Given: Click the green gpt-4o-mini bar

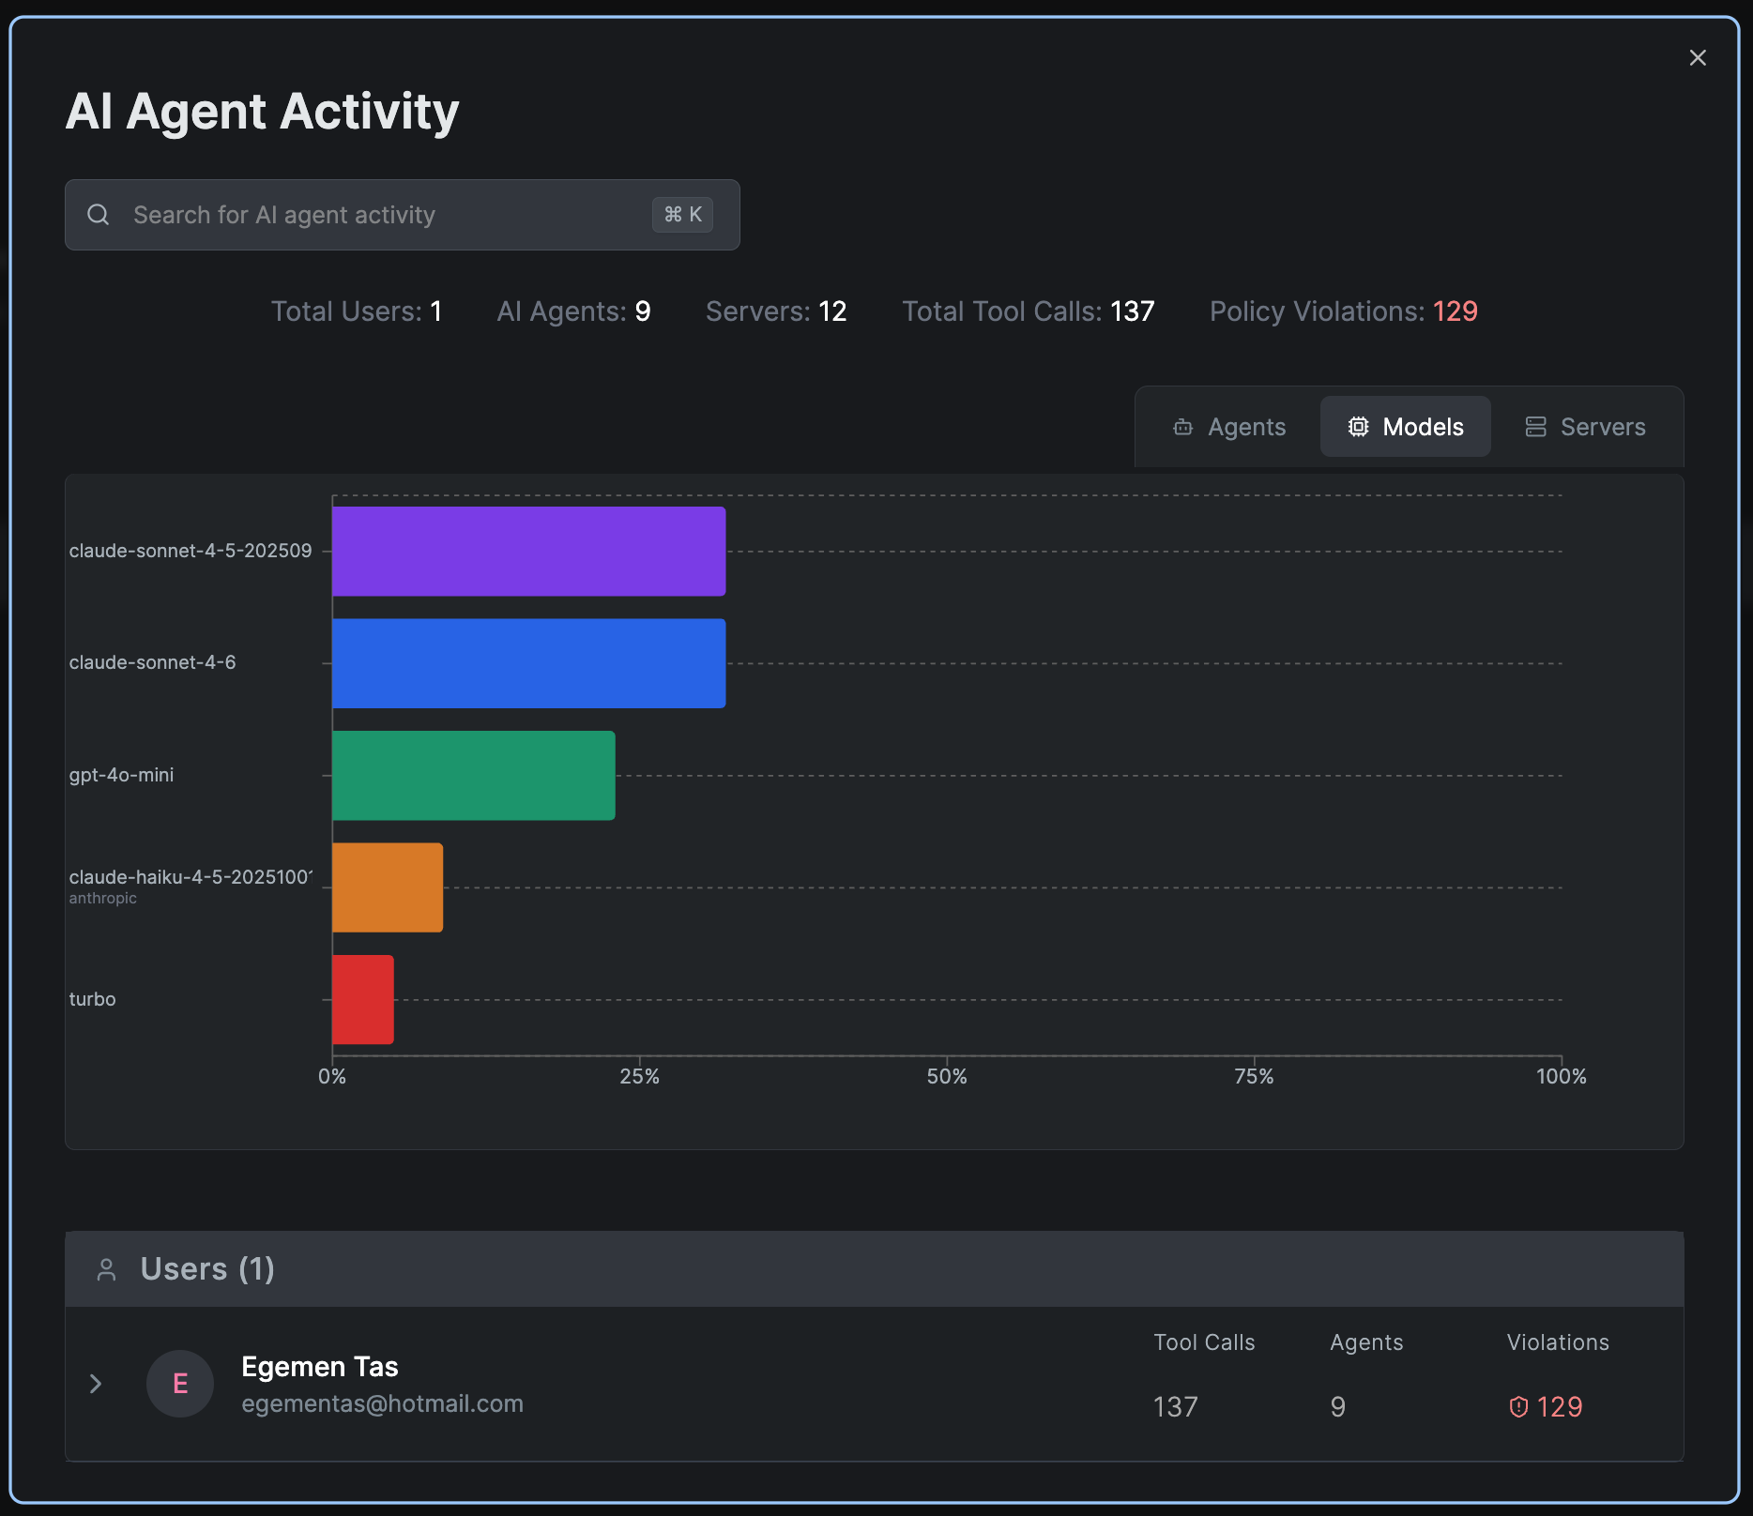Looking at the screenshot, I should tap(473, 776).
